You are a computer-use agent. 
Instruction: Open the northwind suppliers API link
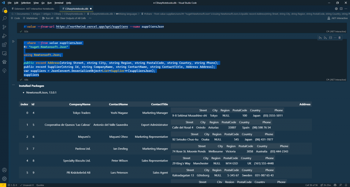(x=92, y=27)
